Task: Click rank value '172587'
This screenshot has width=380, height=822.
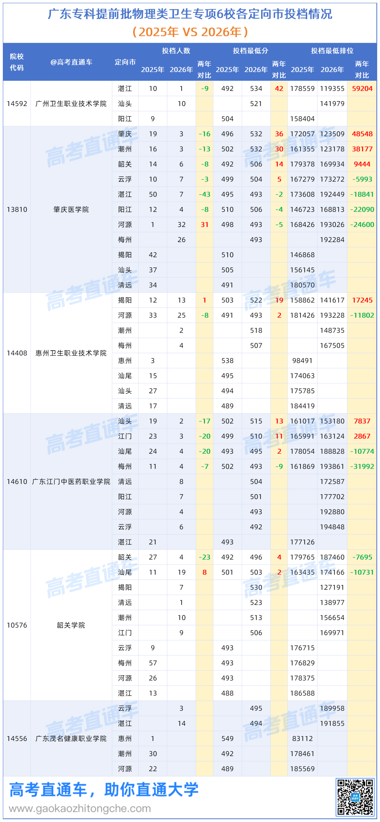Action: pyautogui.click(x=332, y=482)
